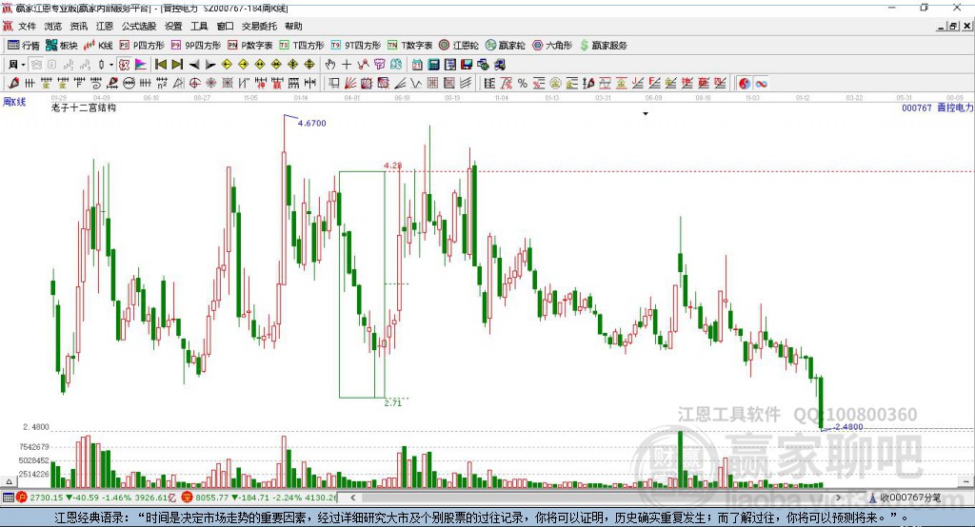Click the Shenzhen index 8055.77 status
Screen dimensions: 975x527
coord(212,498)
